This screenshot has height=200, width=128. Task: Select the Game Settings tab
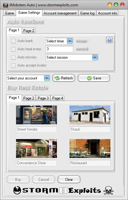pos(29,13)
